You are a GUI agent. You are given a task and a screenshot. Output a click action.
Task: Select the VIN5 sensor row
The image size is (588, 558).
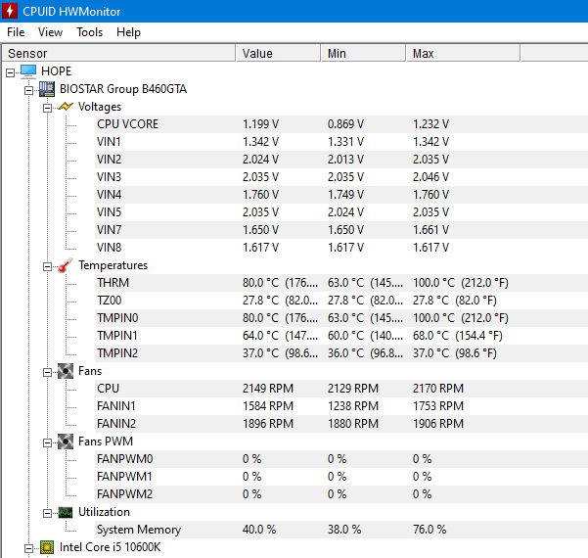tap(341, 212)
